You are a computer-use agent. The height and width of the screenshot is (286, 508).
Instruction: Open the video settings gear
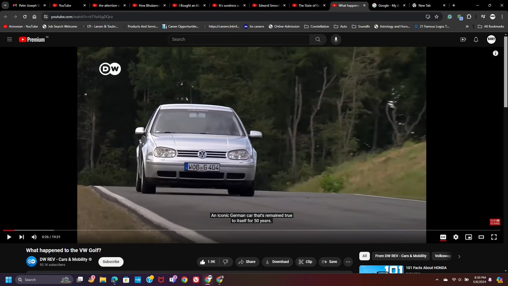pyautogui.click(x=456, y=237)
